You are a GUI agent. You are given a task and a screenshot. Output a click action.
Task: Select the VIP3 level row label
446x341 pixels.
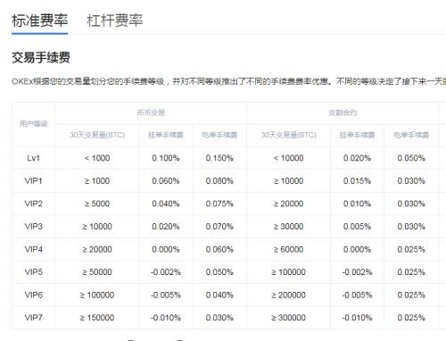pos(33,227)
